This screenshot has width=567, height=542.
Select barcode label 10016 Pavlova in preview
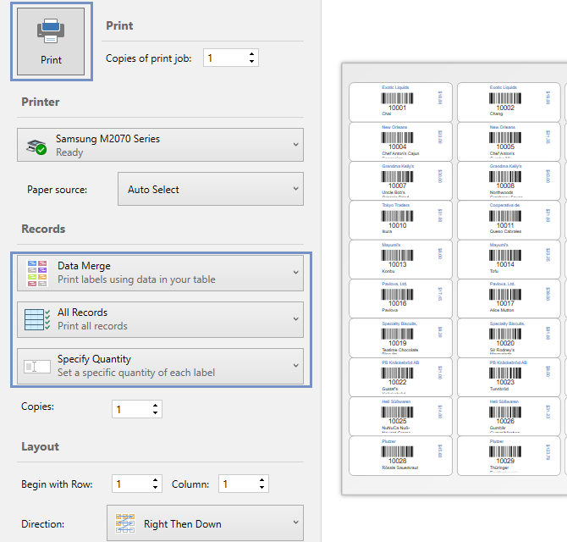coord(400,298)
